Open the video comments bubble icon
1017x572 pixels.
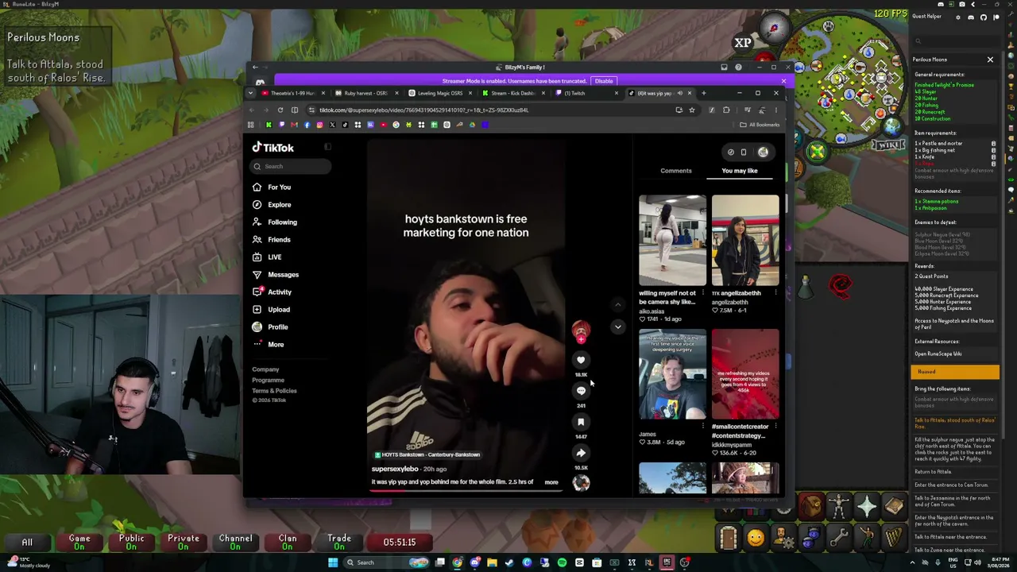click(x=581, y=391)
